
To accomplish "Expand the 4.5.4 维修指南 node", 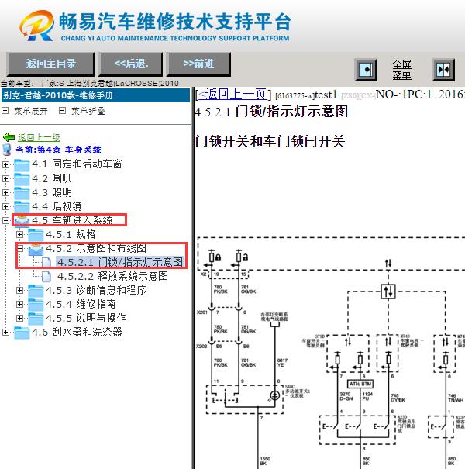I will click(19, 304).
